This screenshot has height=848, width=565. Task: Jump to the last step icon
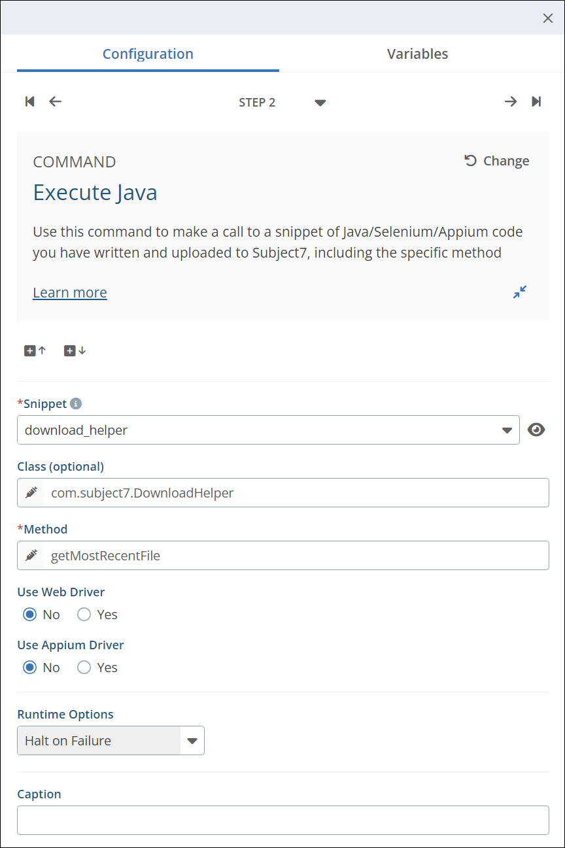point(536,101)
